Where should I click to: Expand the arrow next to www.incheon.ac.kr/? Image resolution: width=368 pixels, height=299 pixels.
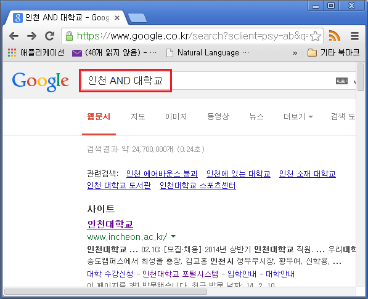(173, 236)
